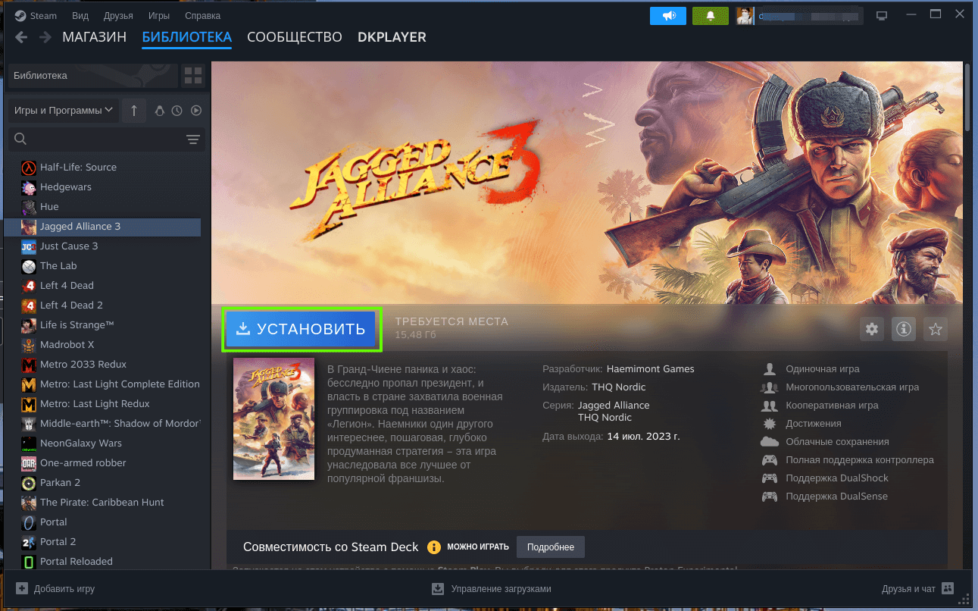Select Metro: Last Light Complete Edition
The image size is (978, 611).
pos(102,384)
